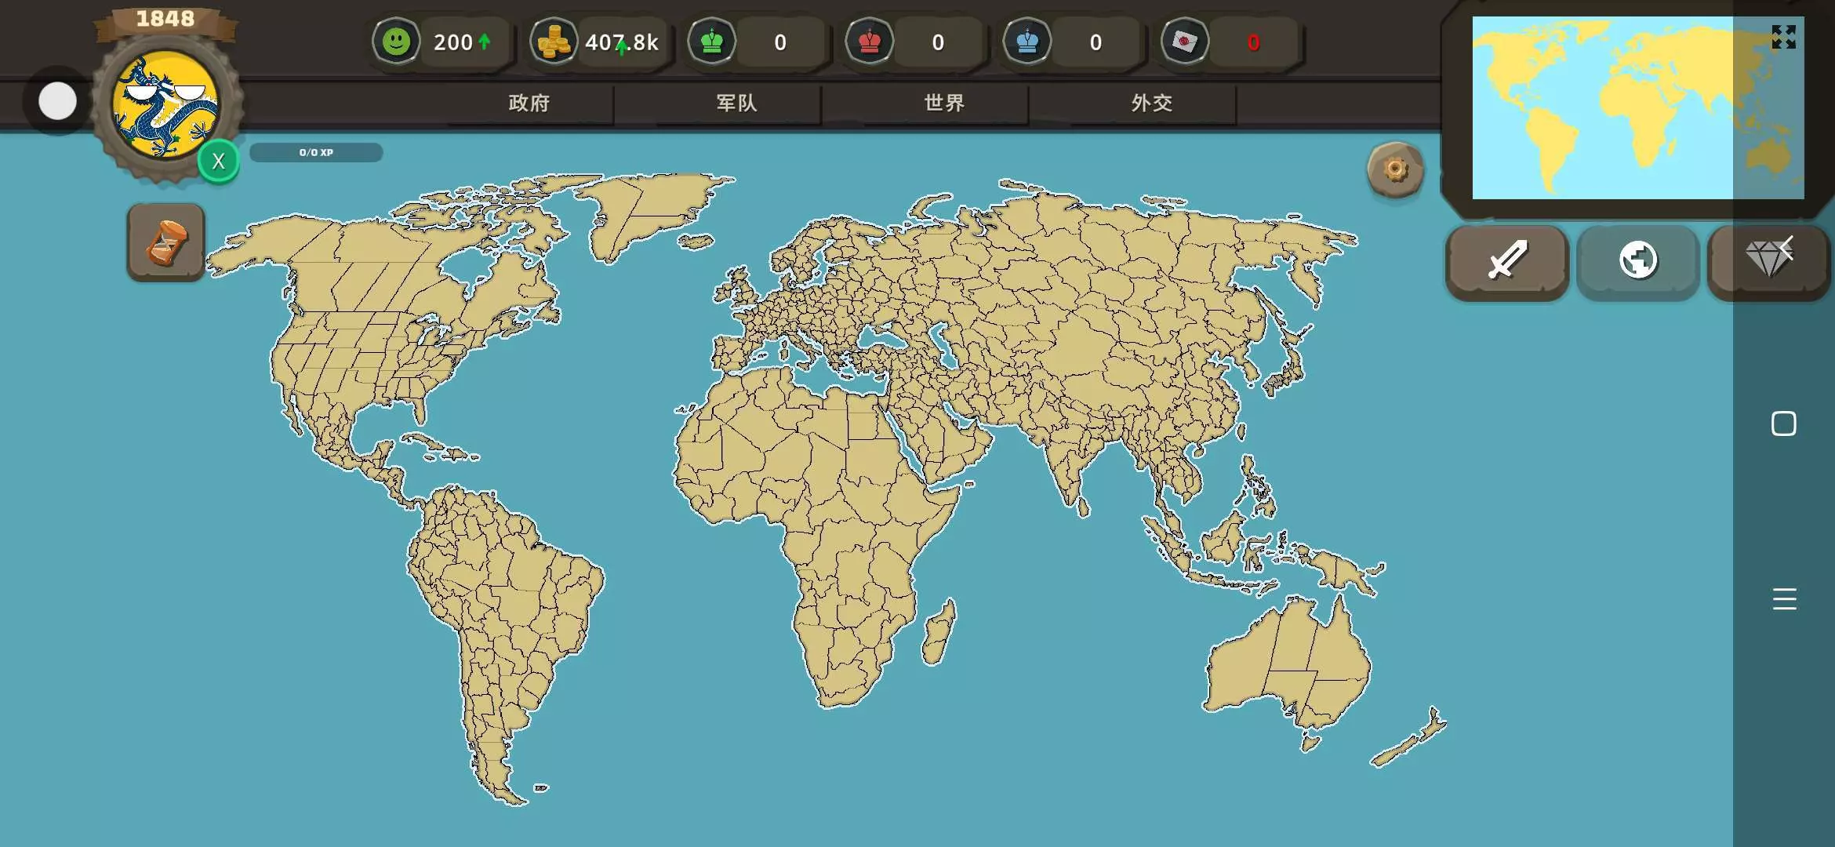This screenshot has width=1835, height=847.
Task: Click the gold coins treasury icon
Action: click(554, 42)
